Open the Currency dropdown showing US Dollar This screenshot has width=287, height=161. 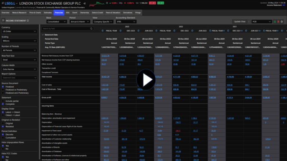20,32
